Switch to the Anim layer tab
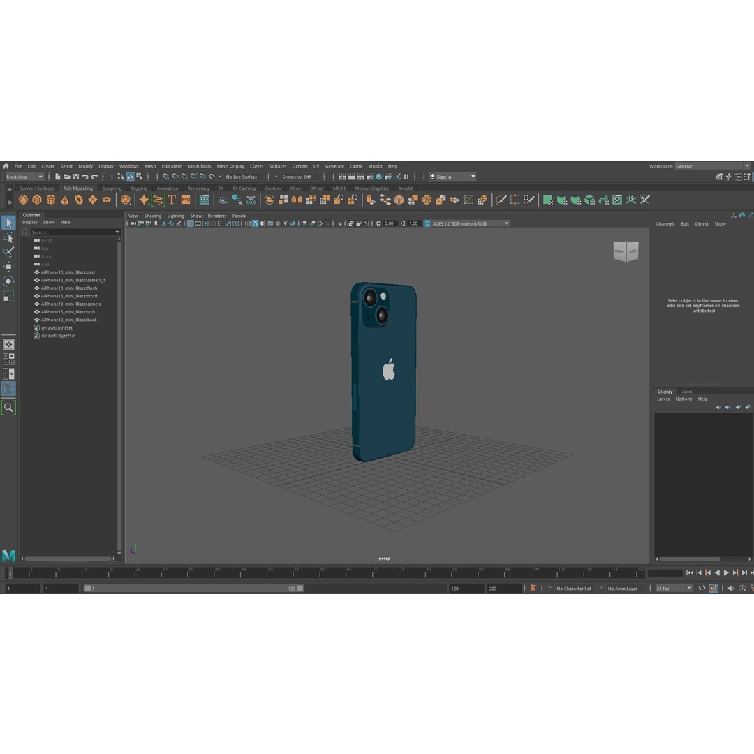This screenshot has height=754, width=754. [x=687, y=392]
